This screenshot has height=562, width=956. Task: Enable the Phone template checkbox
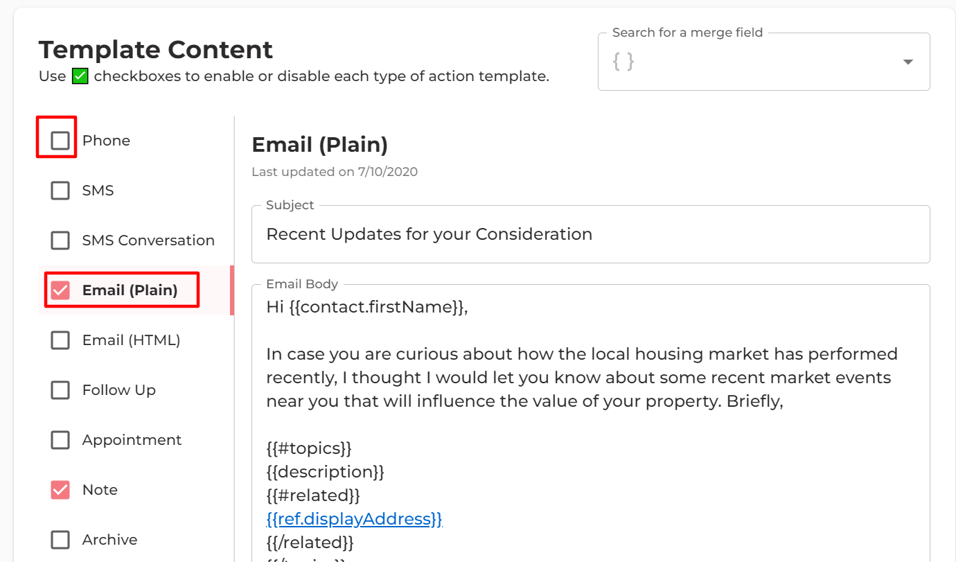coord(60,141)
